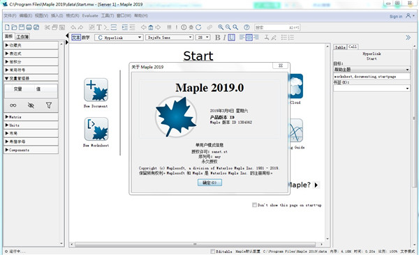The height and width of the screenshot is (255, 419).
Task: Open the font name DejaVu Sans dropdown
Action: click(170, 38)
